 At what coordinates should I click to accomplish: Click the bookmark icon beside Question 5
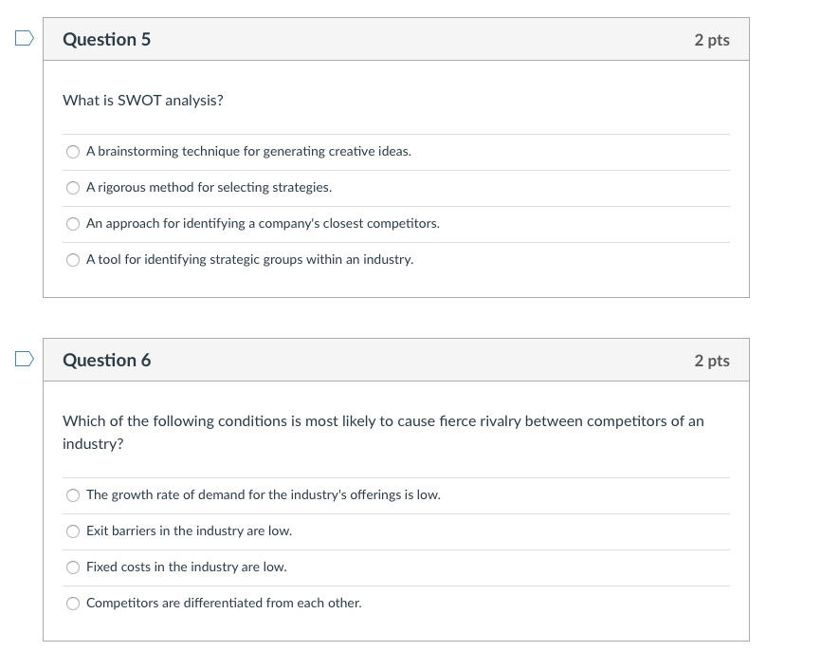(24, 36)
